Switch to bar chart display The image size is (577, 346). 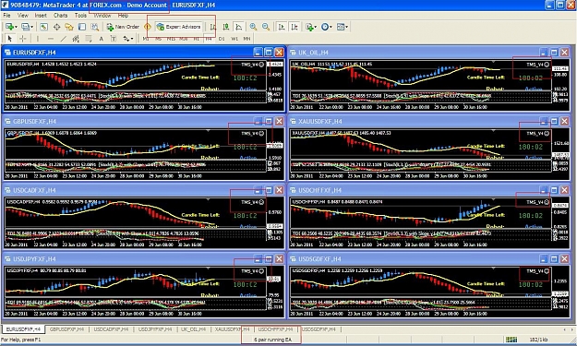pos(213,27)
